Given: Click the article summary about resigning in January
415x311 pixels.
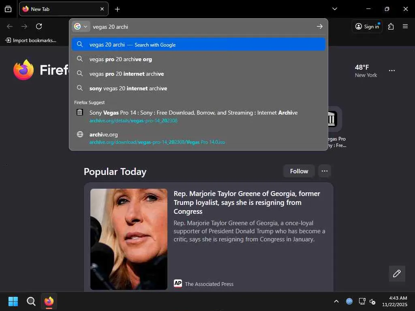Looking at the screenshot, I should pyautogui.click(x=249, y=231).
